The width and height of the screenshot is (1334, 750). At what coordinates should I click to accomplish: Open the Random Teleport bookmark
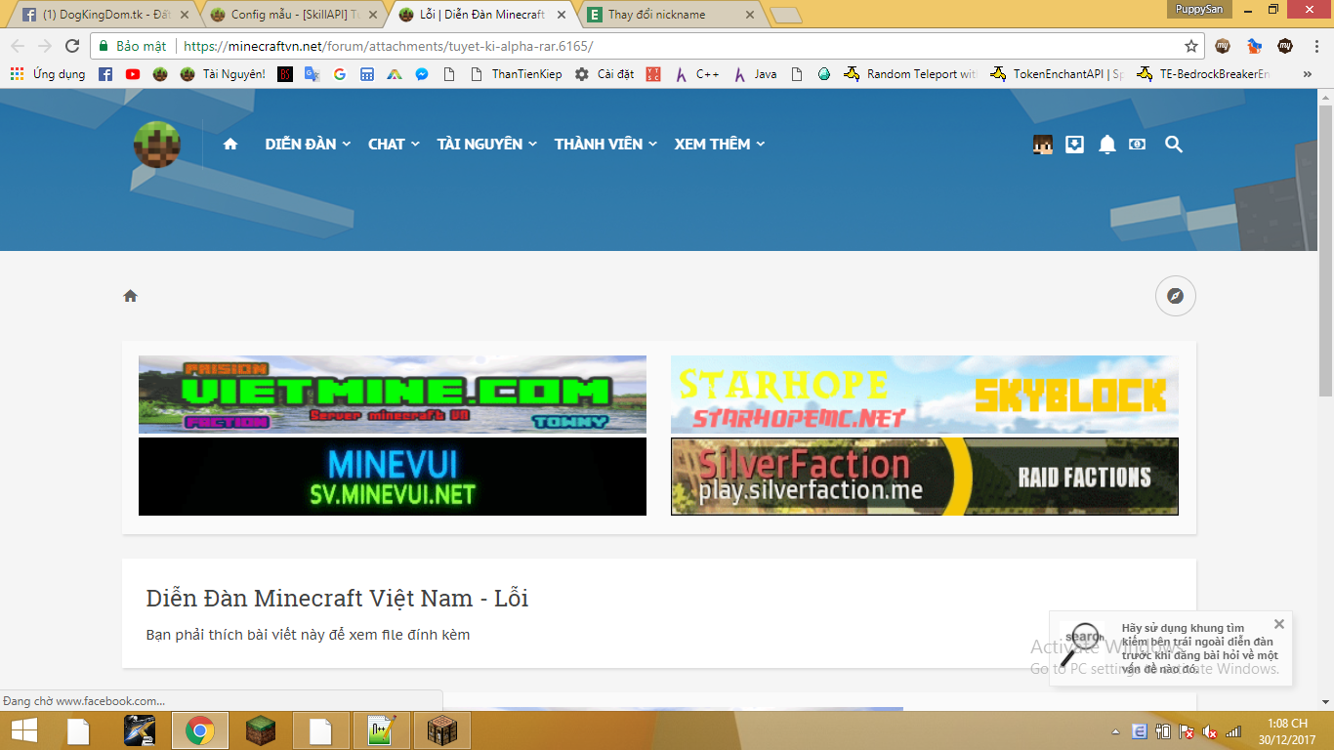pyautogui.click(x=910, y=74)
